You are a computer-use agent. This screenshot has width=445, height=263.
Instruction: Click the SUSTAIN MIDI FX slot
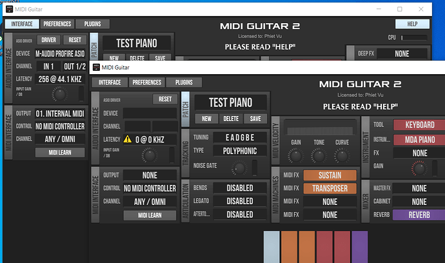click(330, 175)
